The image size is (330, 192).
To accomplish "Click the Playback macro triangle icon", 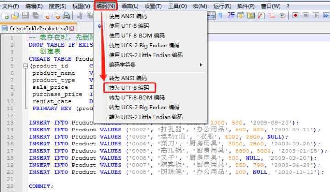I will [x=316, y=16].
